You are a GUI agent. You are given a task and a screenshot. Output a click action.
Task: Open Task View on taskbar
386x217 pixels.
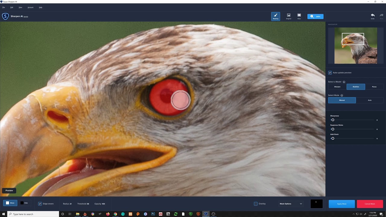pos(70,214)
